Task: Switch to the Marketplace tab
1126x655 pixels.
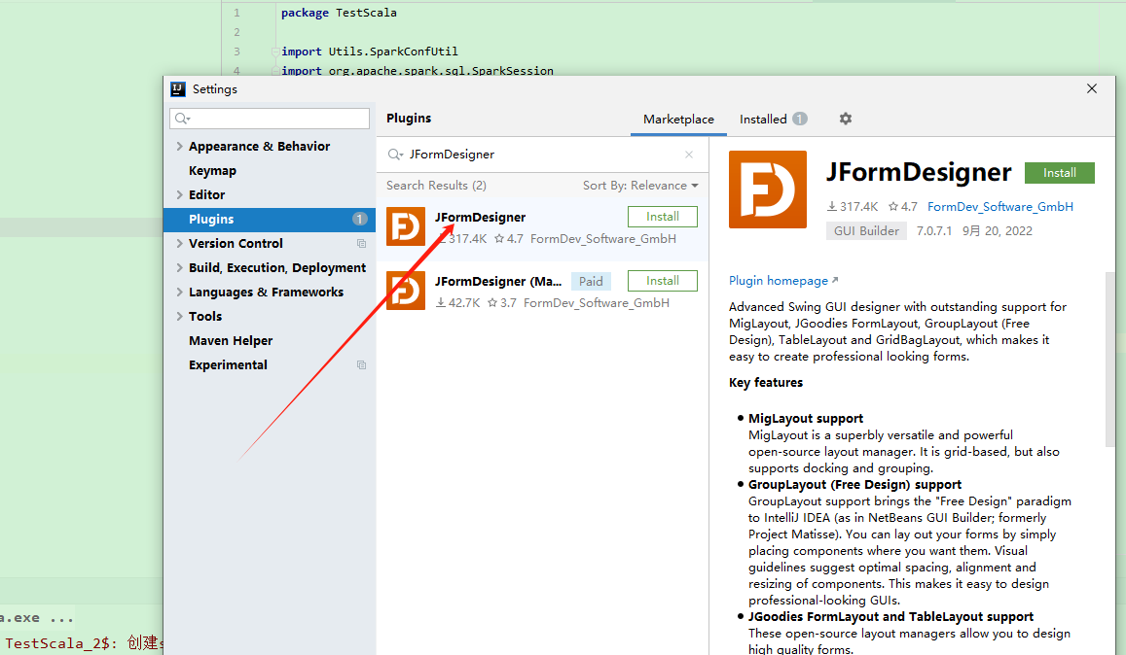Action: (x=678, y=120)
